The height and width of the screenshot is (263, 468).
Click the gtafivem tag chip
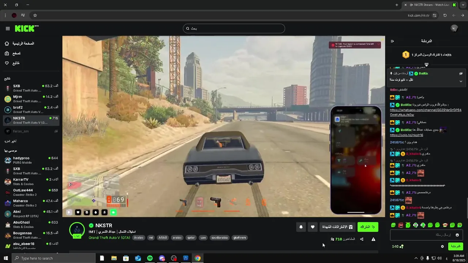pyautogui.click(x=239, y=237)
